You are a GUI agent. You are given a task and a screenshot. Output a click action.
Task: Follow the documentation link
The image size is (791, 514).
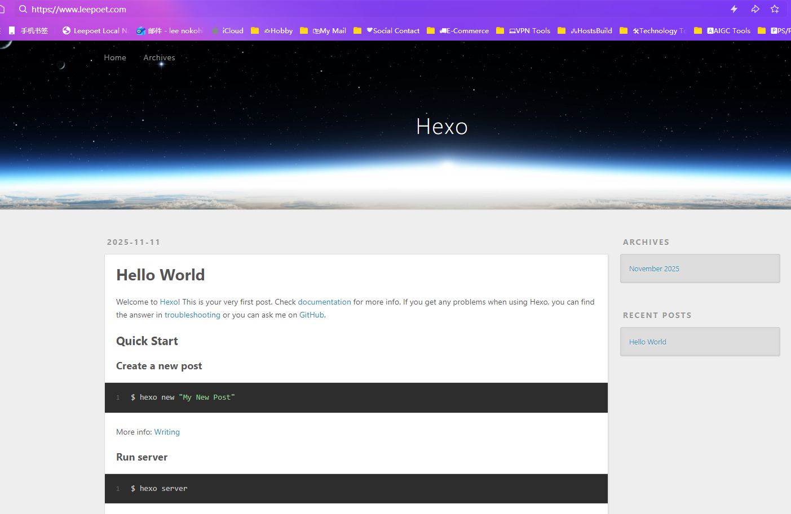(x=324, y=302)
